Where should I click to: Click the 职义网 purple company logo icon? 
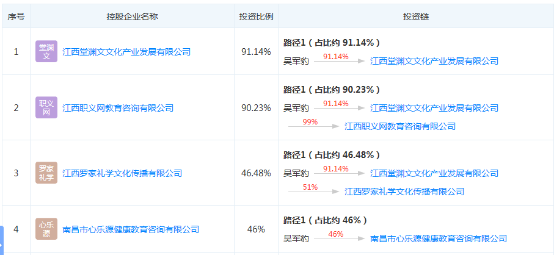[x=46, y=108]
